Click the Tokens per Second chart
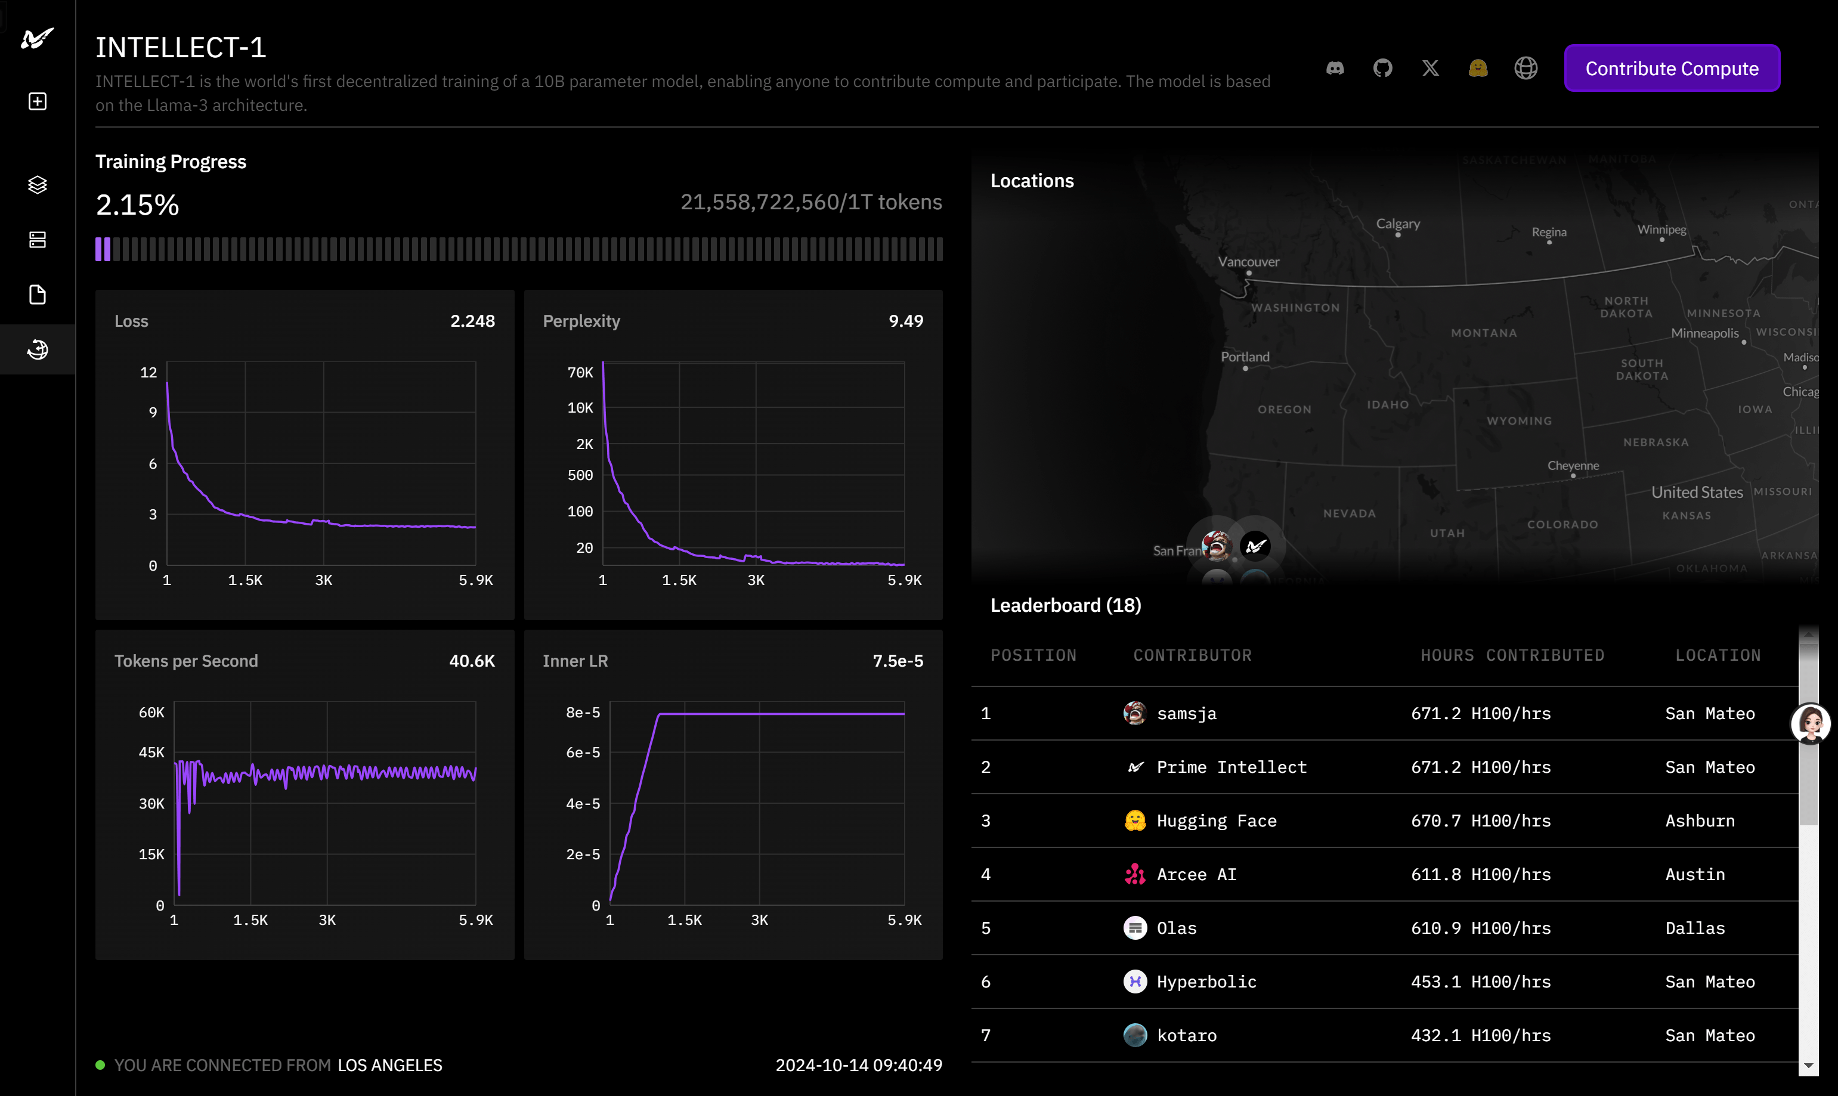Screen dimensions: 1838x1096 pos(325,803)
